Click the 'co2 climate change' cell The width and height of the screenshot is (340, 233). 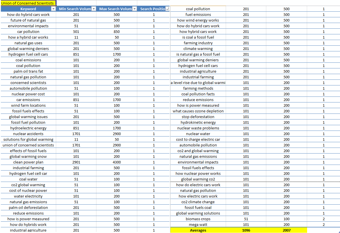tap(198, 202)
